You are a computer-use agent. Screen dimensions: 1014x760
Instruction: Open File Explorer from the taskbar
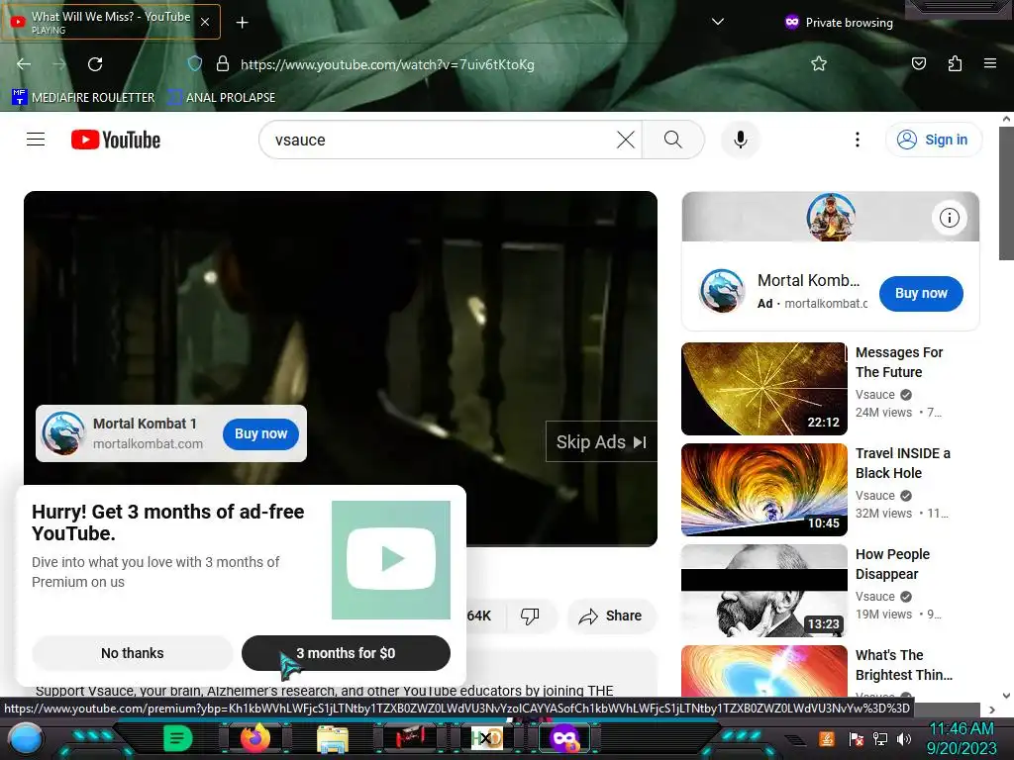333,739
